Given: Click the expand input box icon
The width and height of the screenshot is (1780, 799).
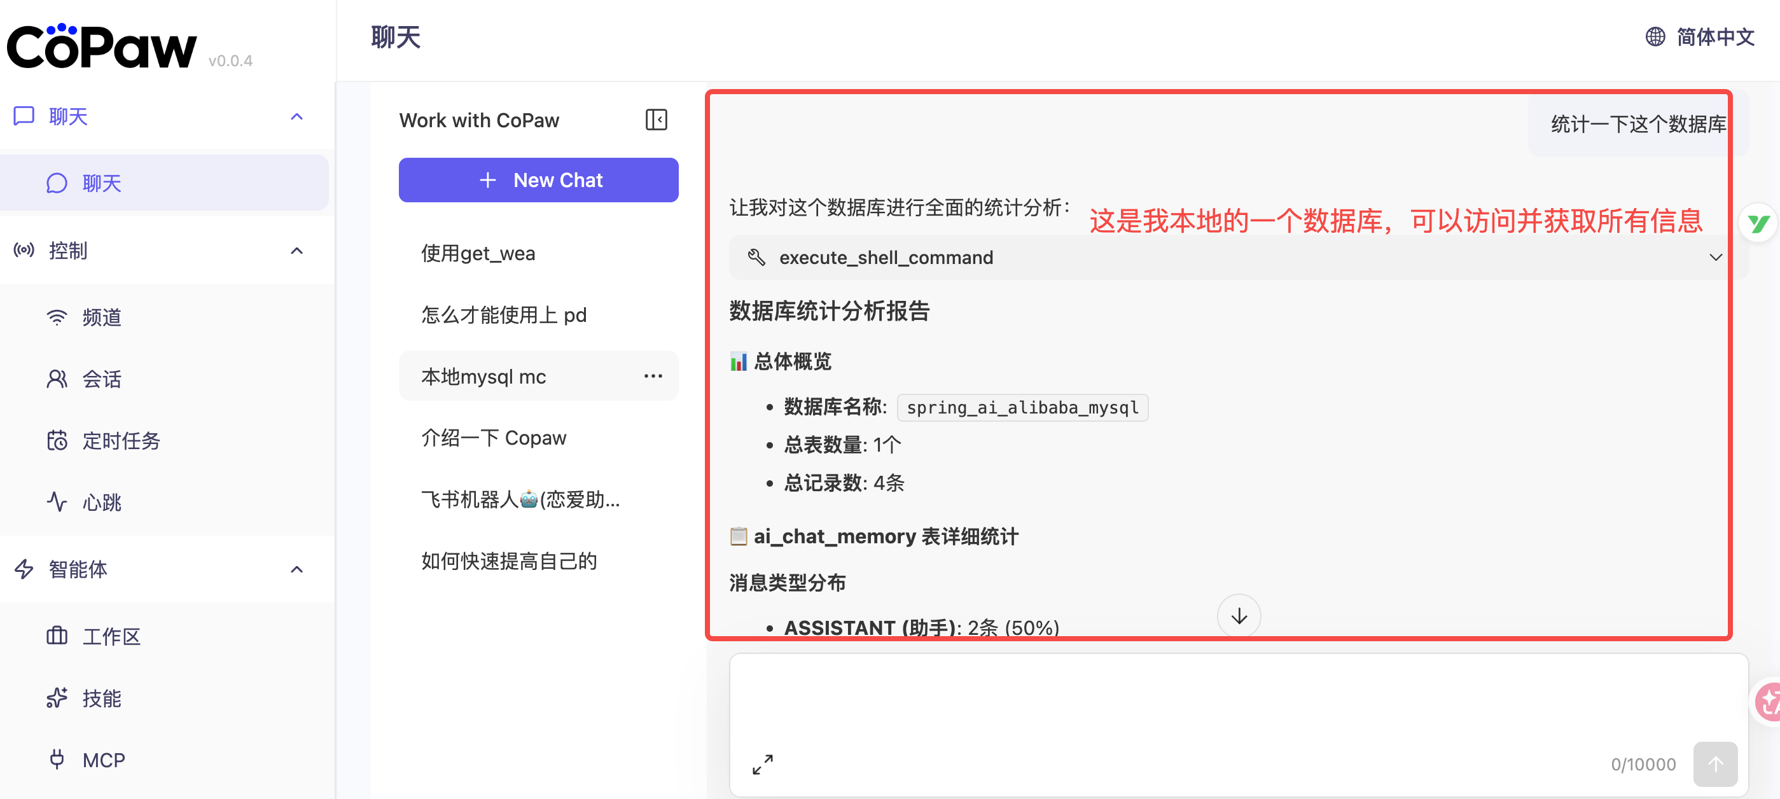Looking at the screenshot, I should tap(762, 764).
